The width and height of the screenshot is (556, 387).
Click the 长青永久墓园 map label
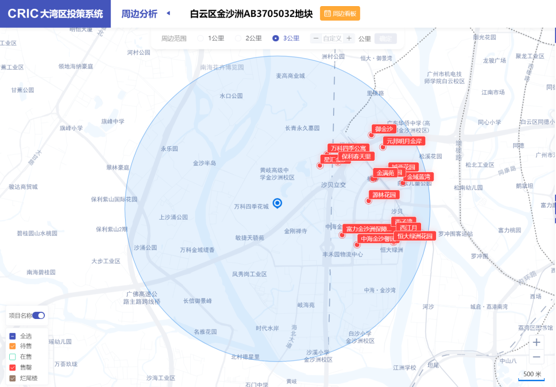(303, 128)
